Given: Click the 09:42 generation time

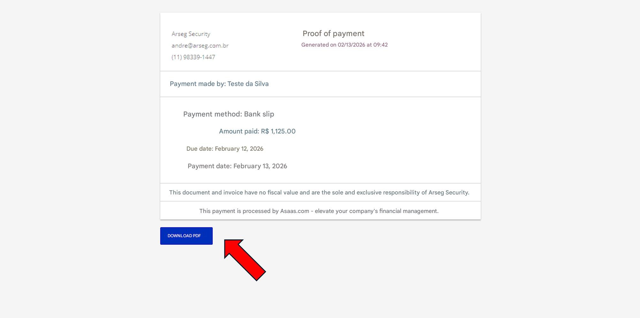Looking at the screenshot, I should coord(380,45).
